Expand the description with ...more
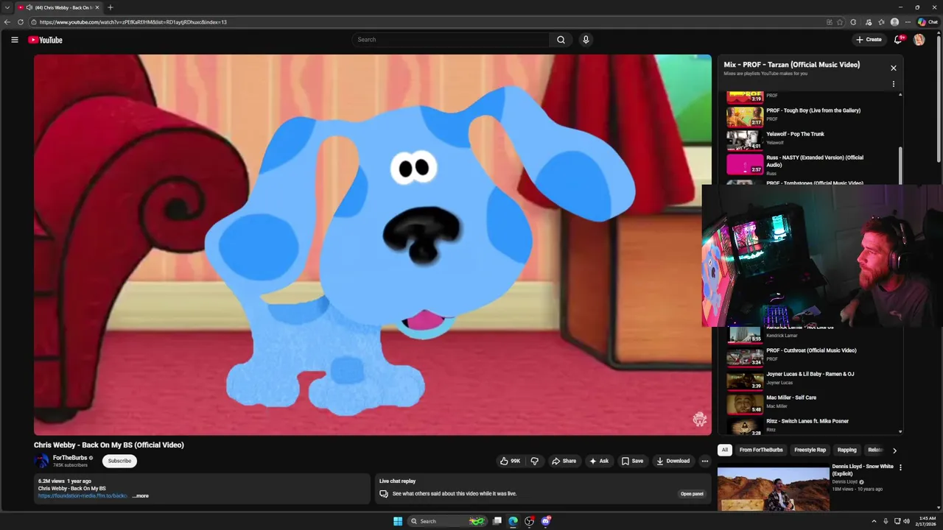This screenshot has height=530, width=943. pyautogui.click(x=140, y=495)
